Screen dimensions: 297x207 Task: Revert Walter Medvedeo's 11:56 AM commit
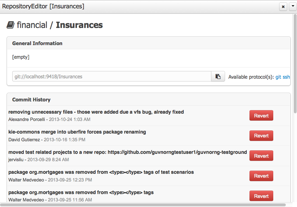(261, 196)
